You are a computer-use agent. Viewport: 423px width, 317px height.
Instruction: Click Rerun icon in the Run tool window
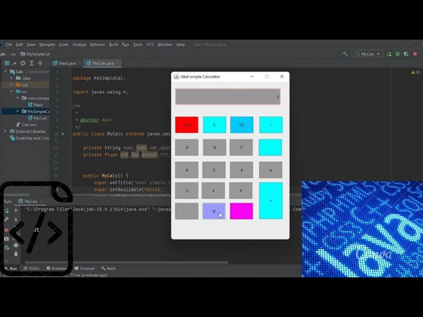7,211
